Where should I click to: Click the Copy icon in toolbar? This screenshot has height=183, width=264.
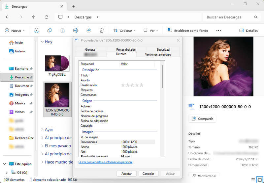point(49,31)
